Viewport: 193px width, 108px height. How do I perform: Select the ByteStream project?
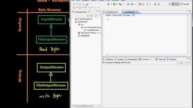tap(81, 22)
